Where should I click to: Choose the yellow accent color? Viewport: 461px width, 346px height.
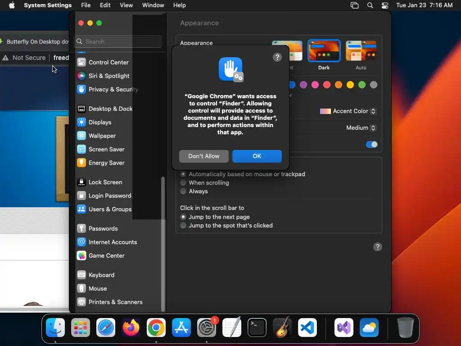point(350,85)
